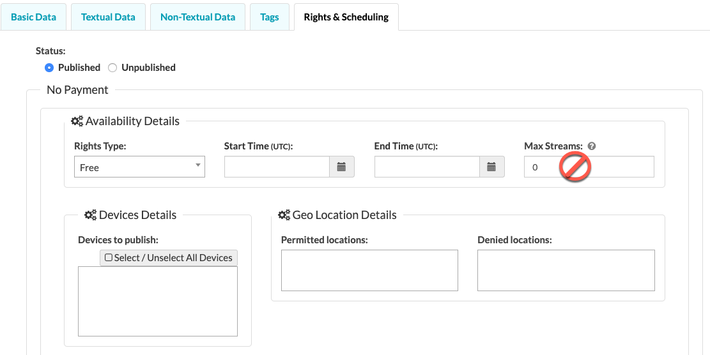Screen dimensions: 710x355
Task: Open the Rights Type dropdown
Action: click(139, 167)
